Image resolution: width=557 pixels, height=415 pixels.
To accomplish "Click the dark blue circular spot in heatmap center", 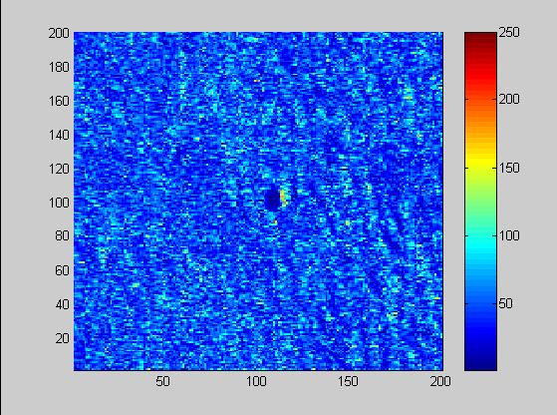I will tap(272, 200).
